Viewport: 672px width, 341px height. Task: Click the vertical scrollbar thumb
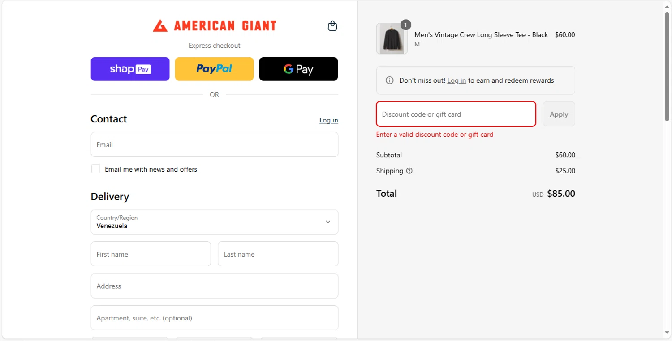(667, 66)
